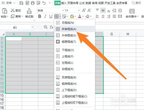Viewport: 144px width, 110px height.
Task: Choose 下框线(O) from borders menu
Action: (75, 50)
